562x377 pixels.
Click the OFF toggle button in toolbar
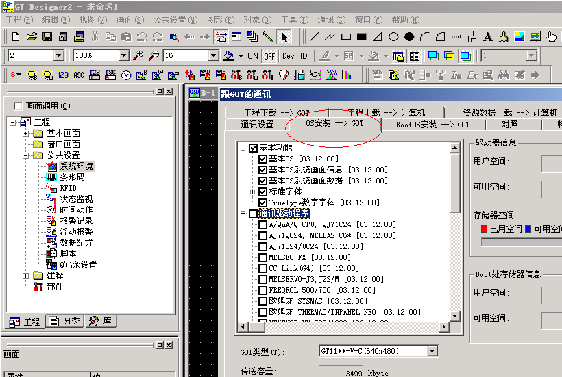click(269, 56)
